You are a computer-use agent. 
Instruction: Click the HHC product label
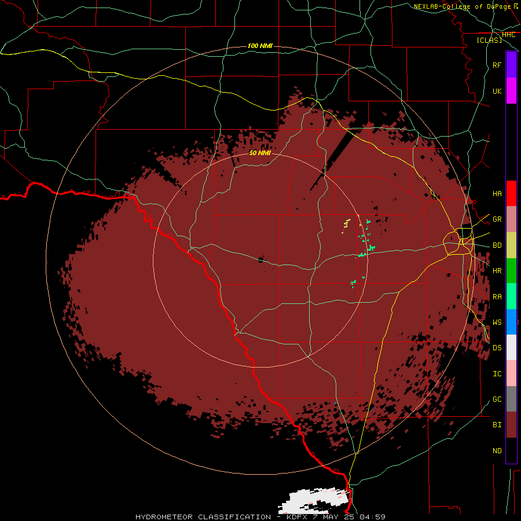(x=508, y=35)
